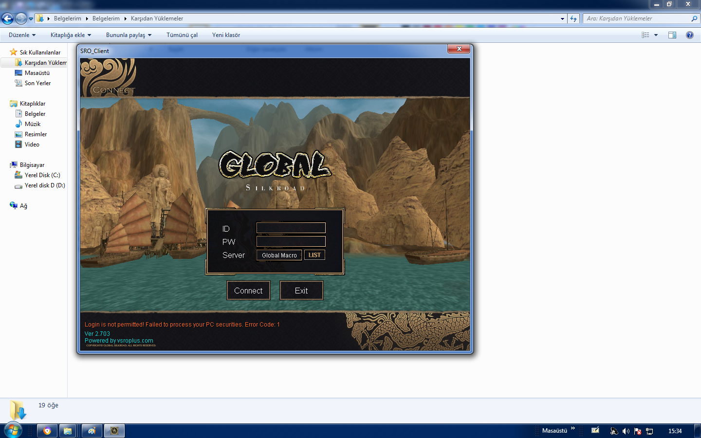Expand the Masaüstü toolbar chevron
The image size is (701, 438).
(x=573, y=429)
